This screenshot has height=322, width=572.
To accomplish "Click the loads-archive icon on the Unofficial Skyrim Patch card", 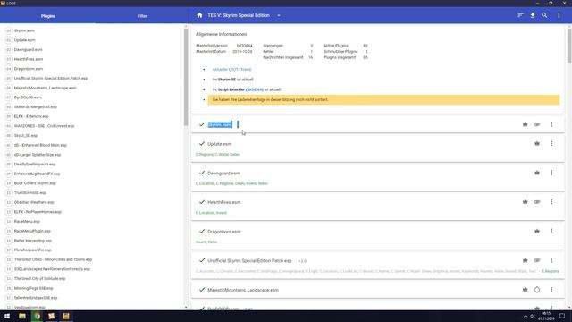I will tap(537, 260).
